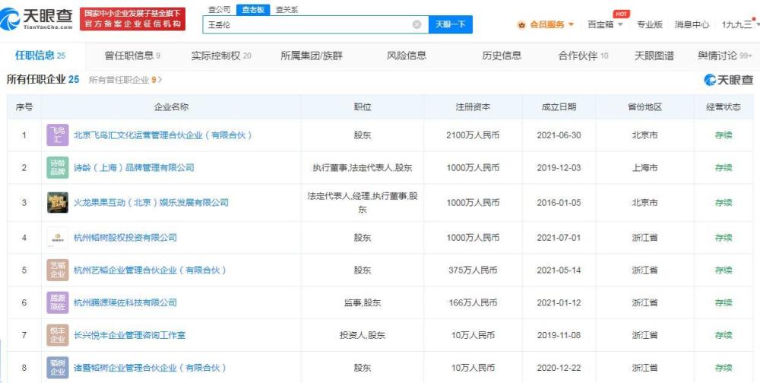Click the red 官方备案企业征信机构 banner
This screenshot has width=760, height=383.
coord(132,19)
